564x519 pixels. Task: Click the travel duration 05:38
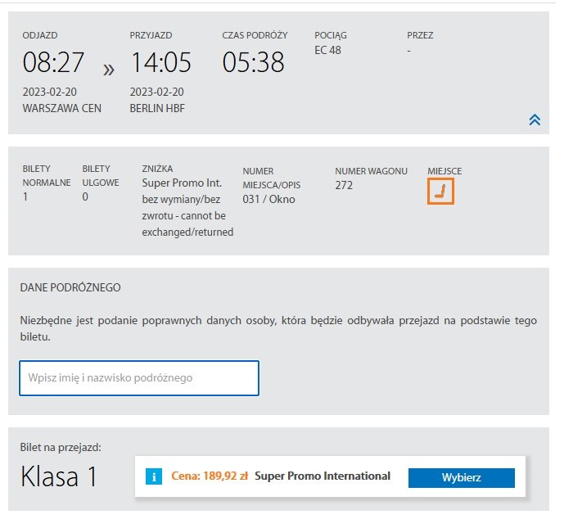253,62
